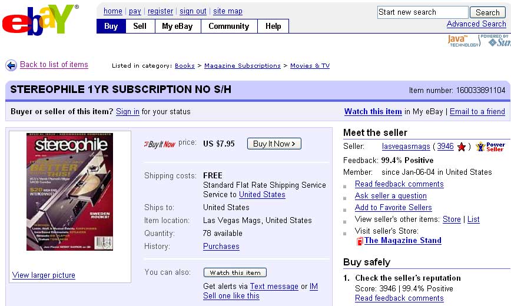The width and height of the screenshot is (511, 306).
Task: Follow the View larger picture link
Action: click(x=44, y=275)
